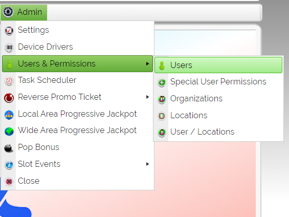The image size is (289, 217).
Task: Click the Special User Permissions plus icon
Action: coord(162,82)
